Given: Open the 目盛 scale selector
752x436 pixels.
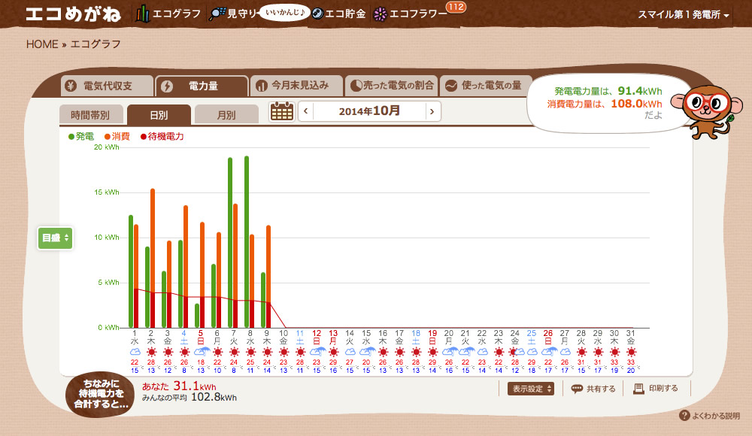Looking at the screenshot, I should [55, 238].
